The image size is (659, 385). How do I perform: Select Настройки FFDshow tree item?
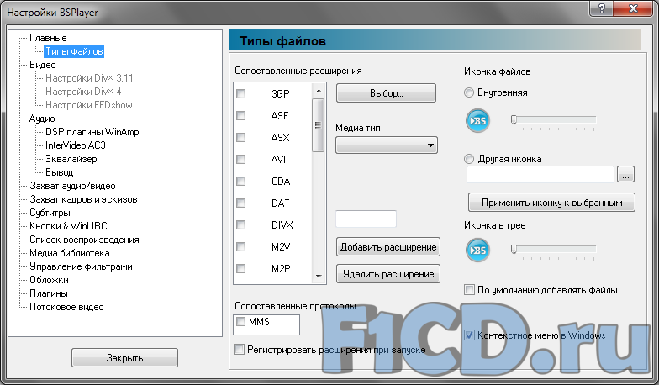[89, 105]
